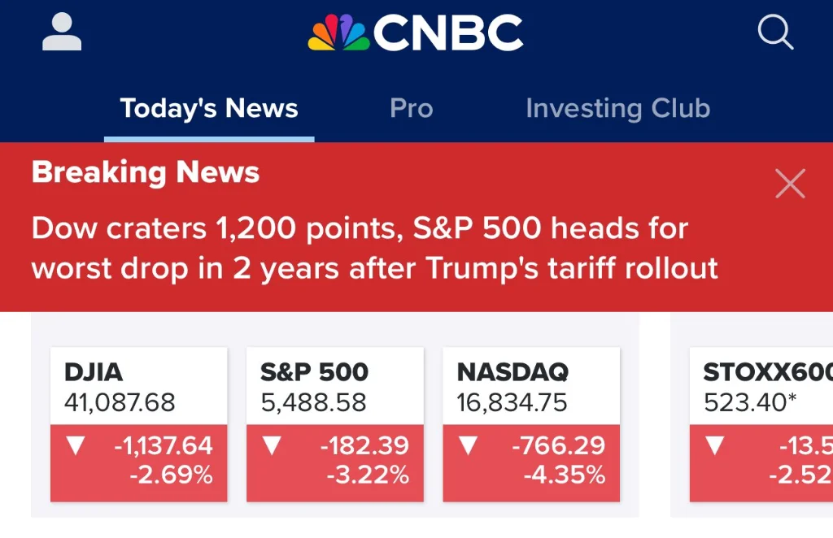This screenshot has width=833, height=538.
Task: Switch to the Pro tab
Action: tap(411, 109)
